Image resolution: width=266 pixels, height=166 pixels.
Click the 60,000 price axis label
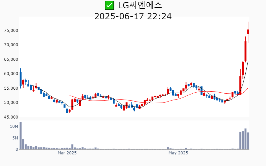coord(11,74)
